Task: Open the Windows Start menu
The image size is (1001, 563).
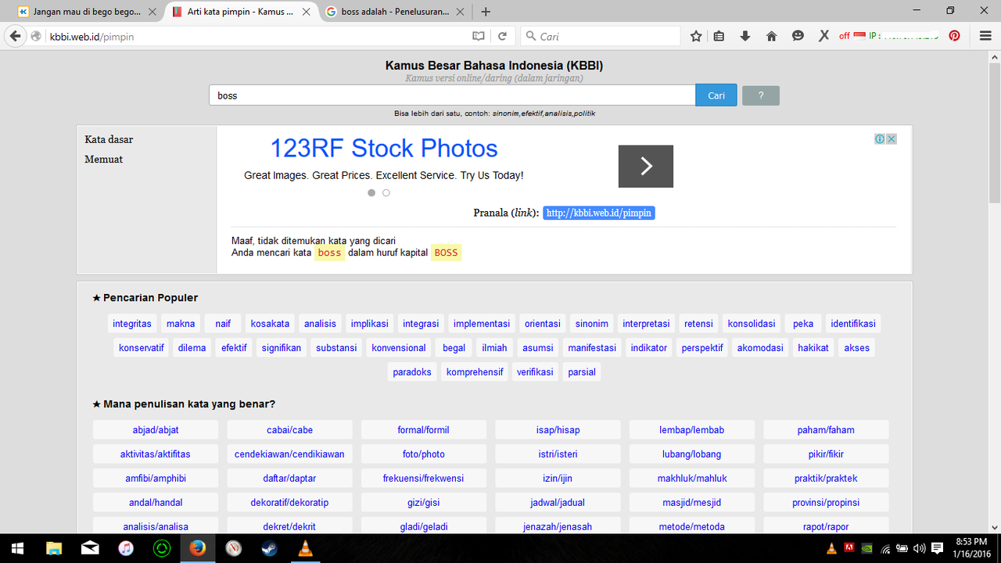Action: [x=17, y=548]
